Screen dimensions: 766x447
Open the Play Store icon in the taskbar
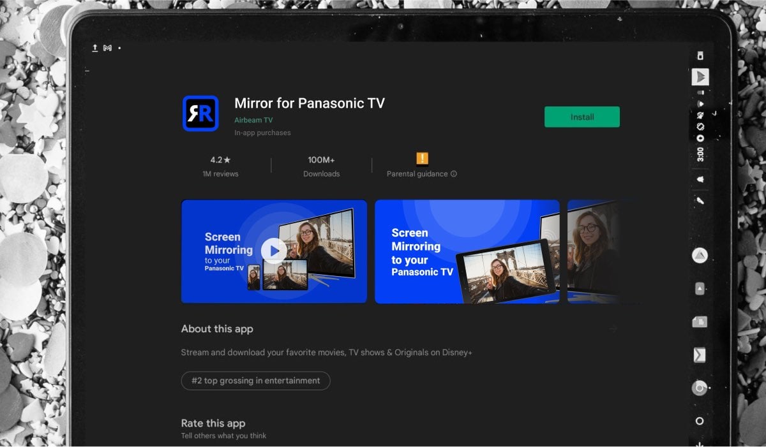pyautogui.click(x=700, y=77)
